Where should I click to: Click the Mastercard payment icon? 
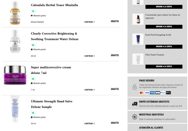coord(141,93)
